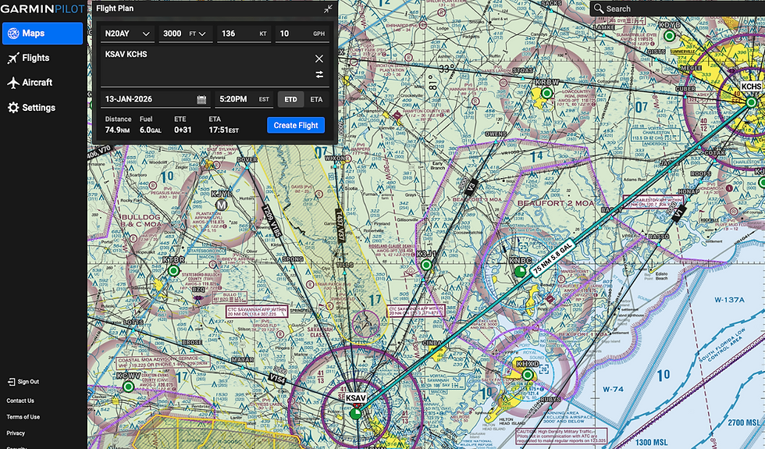The width and height of the screenshot is (765, 449).
Task: Click the Flights airplane icon
Action: [13, 58]
